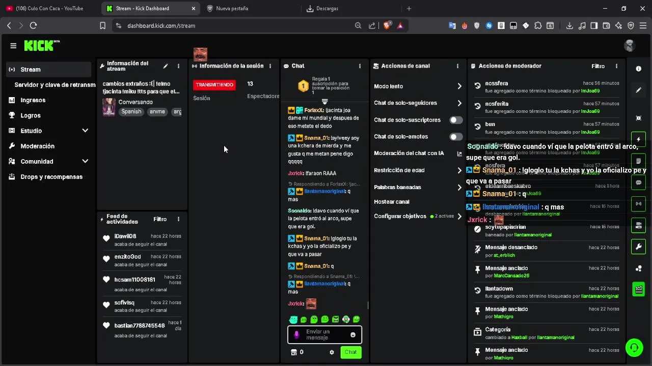Expand the Comunidad sidebar section
Viewport: 652px width, 366px height.
(x=85, y=161)
